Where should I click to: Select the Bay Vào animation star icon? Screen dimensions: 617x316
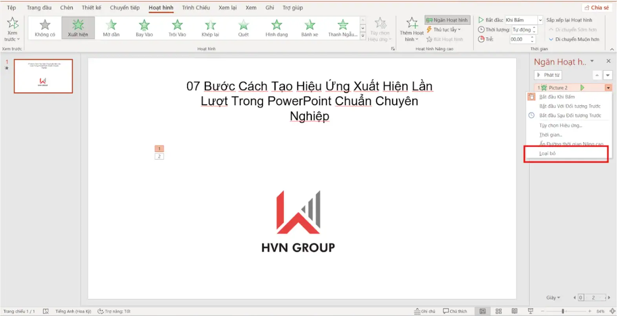[x=144, y=25]
